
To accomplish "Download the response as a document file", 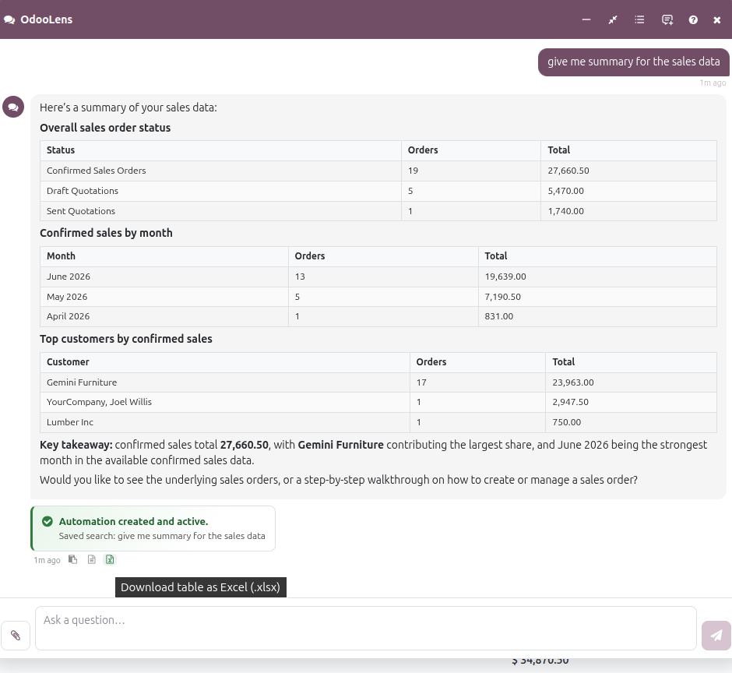I will click(92, 559).
